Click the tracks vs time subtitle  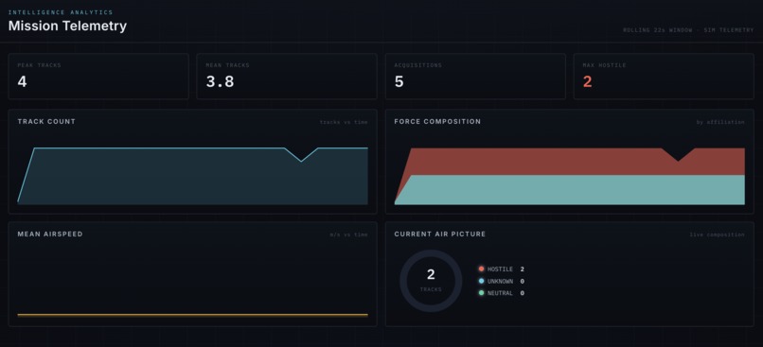pos(344,122)
